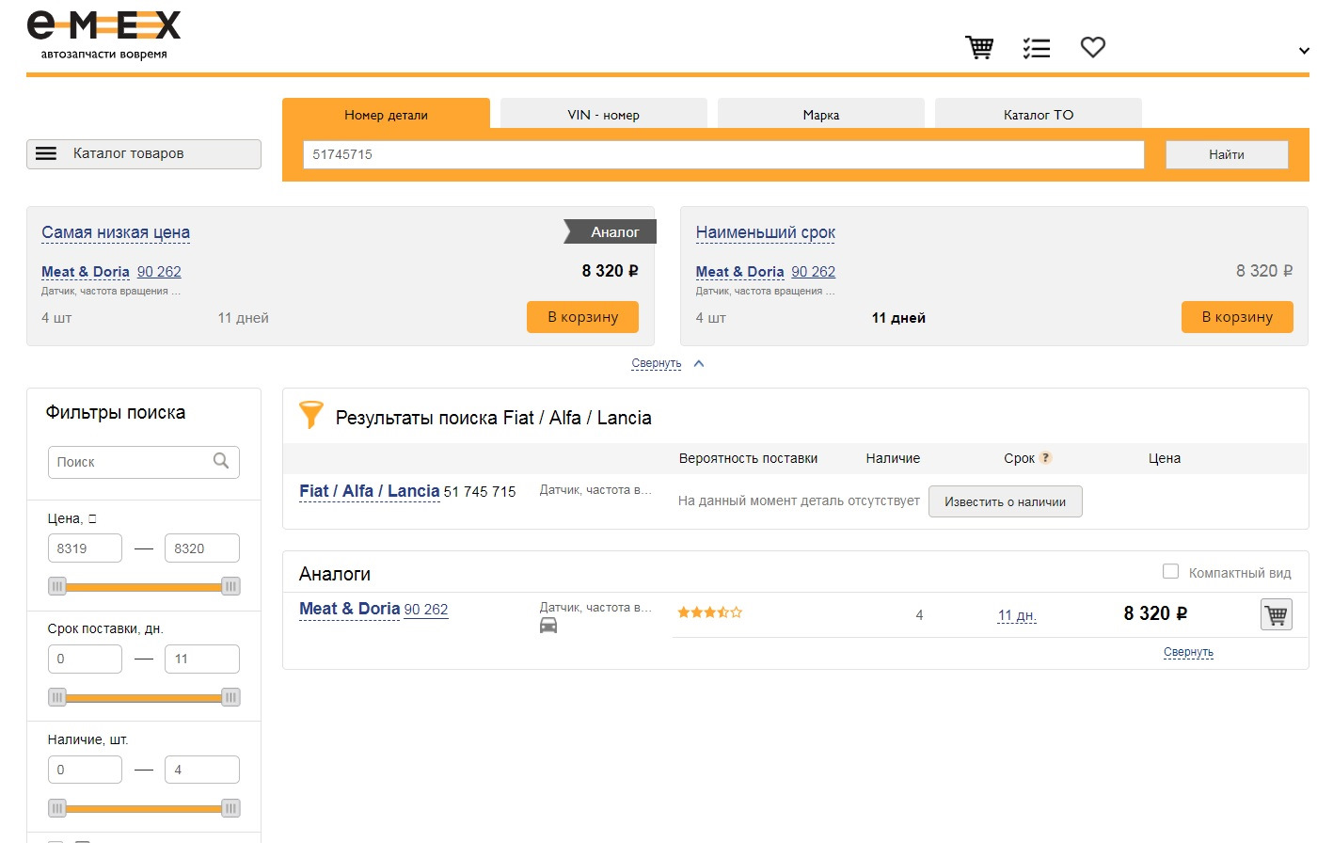Click left handle of Срок поставки slider
1333x858 pixels.
[57, 697]
